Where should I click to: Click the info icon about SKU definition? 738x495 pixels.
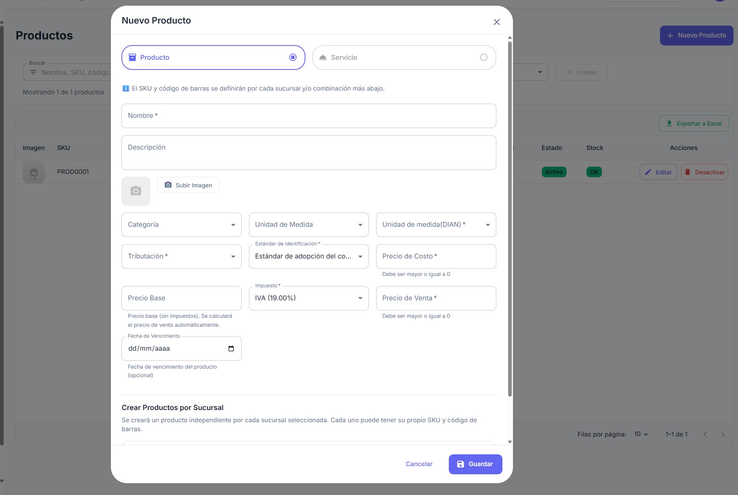point(126,88)
